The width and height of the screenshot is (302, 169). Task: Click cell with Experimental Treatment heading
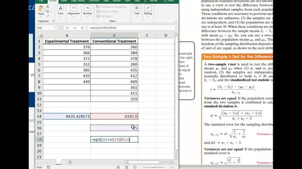point(67,41)
